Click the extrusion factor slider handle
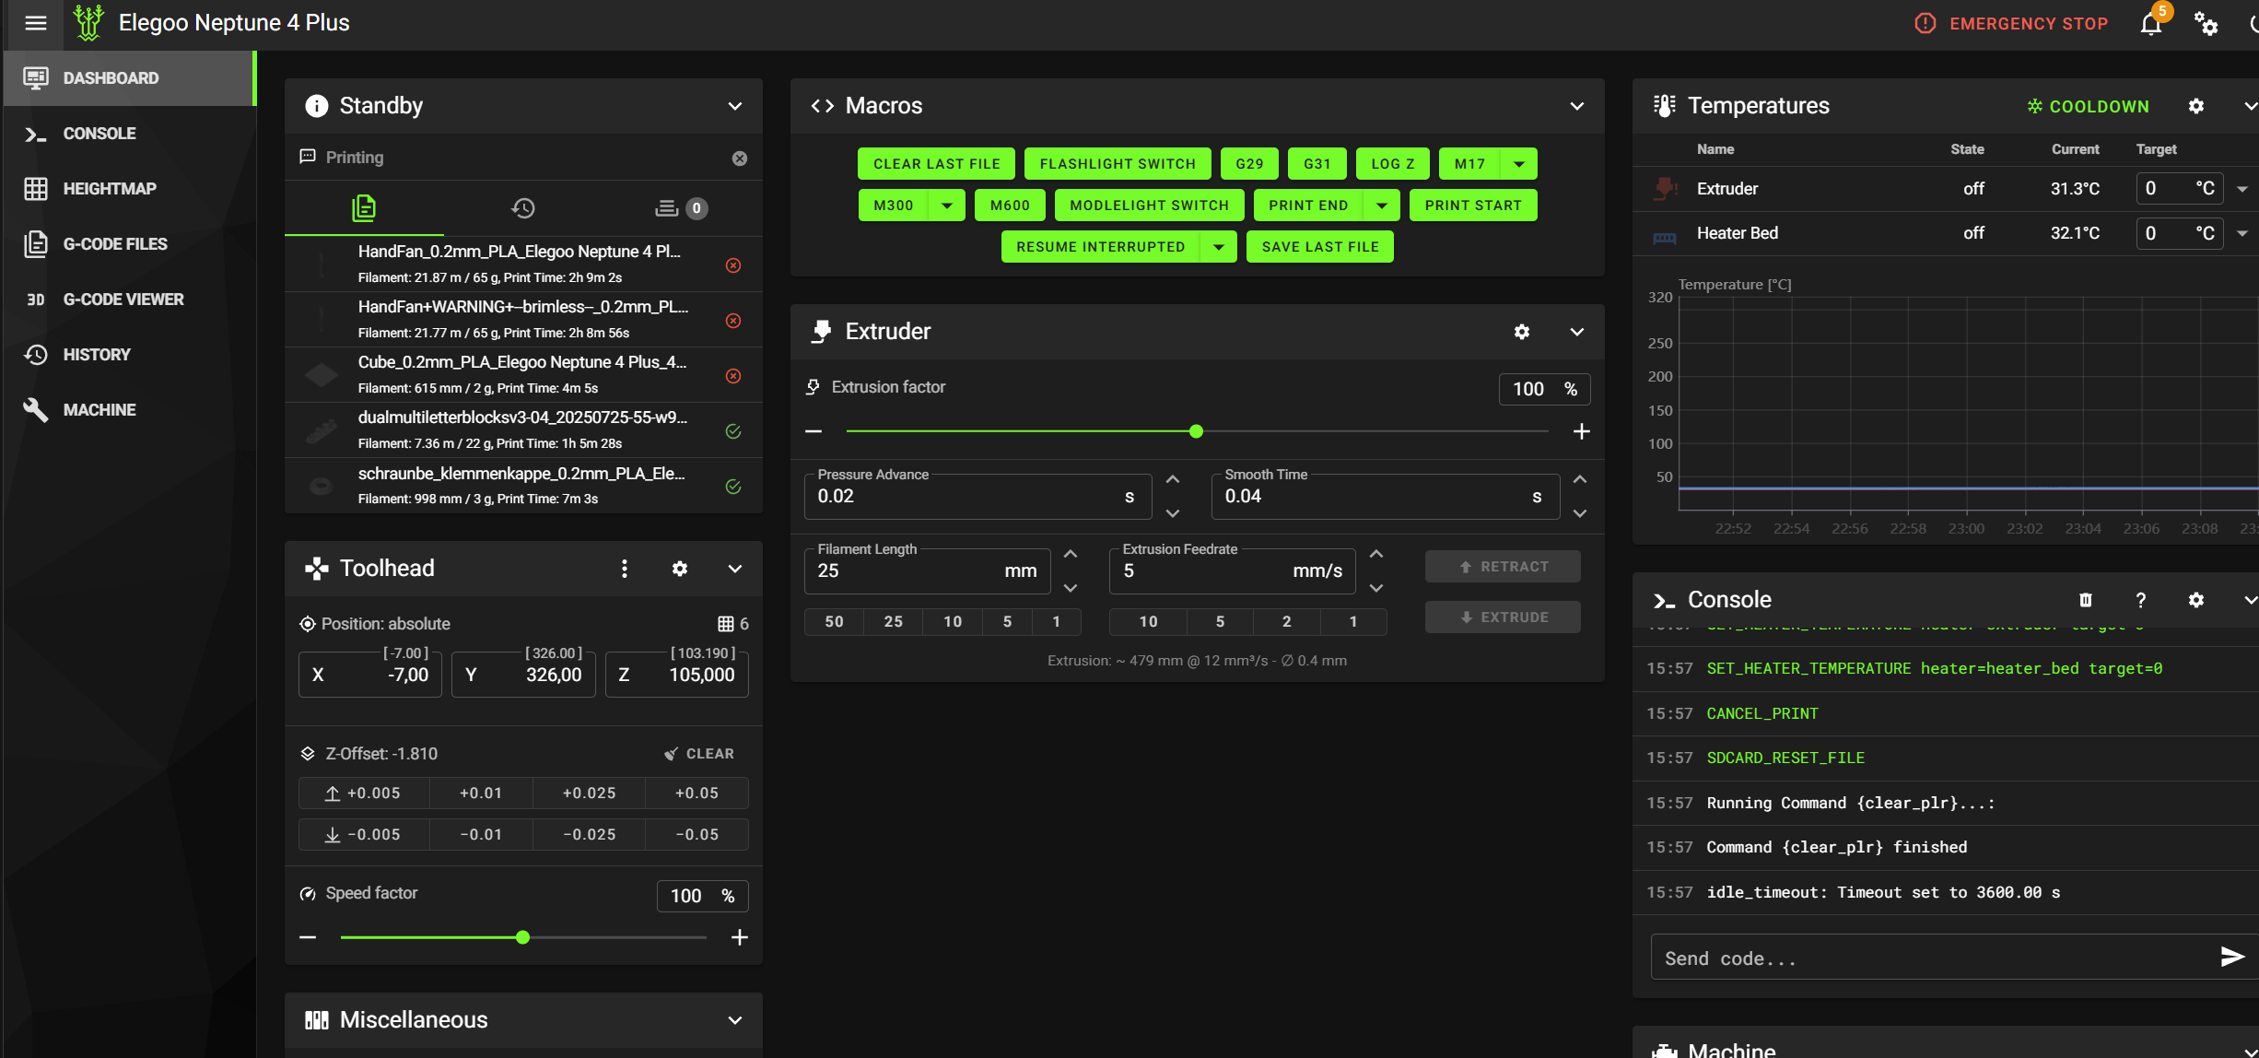2259x1058 pixels. coord(1196,431)
